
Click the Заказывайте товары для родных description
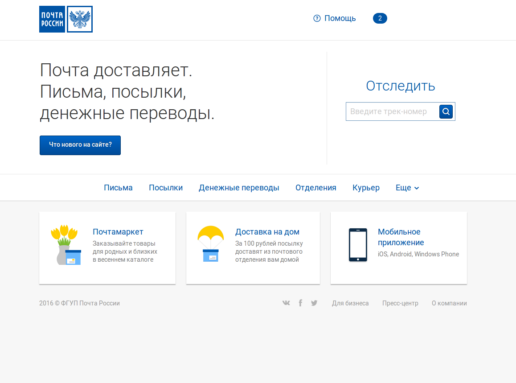coord(125,251)
